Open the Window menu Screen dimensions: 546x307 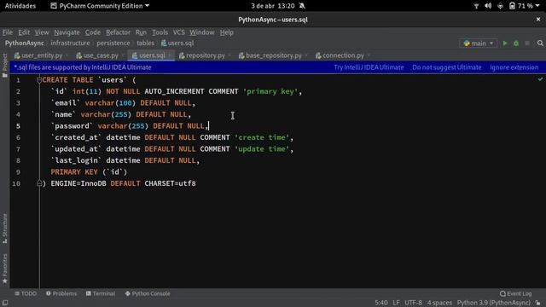point(202,32)
